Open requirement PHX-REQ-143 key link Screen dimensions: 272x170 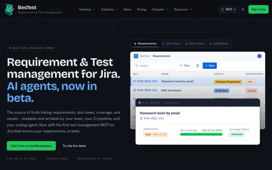147,90
